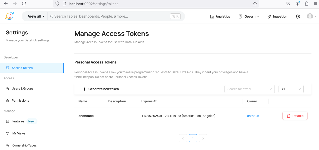Click the Name column header

pyautogui.click(x=83, y=101)
